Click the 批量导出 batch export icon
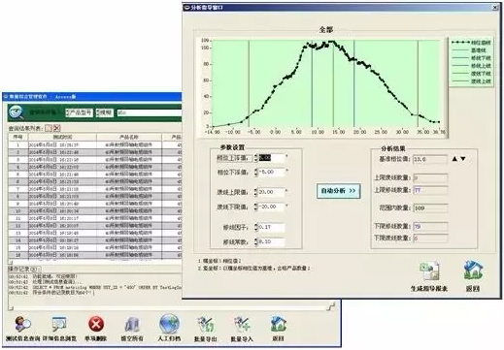504x350 pixels. pos(206,325)
